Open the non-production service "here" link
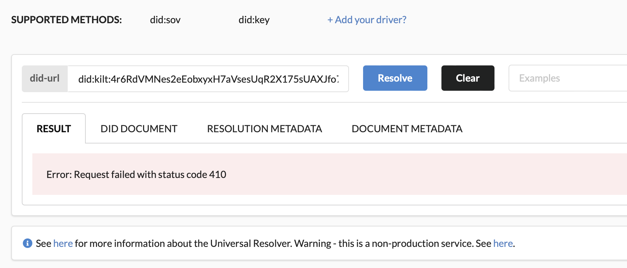 (x=503, y=243)
